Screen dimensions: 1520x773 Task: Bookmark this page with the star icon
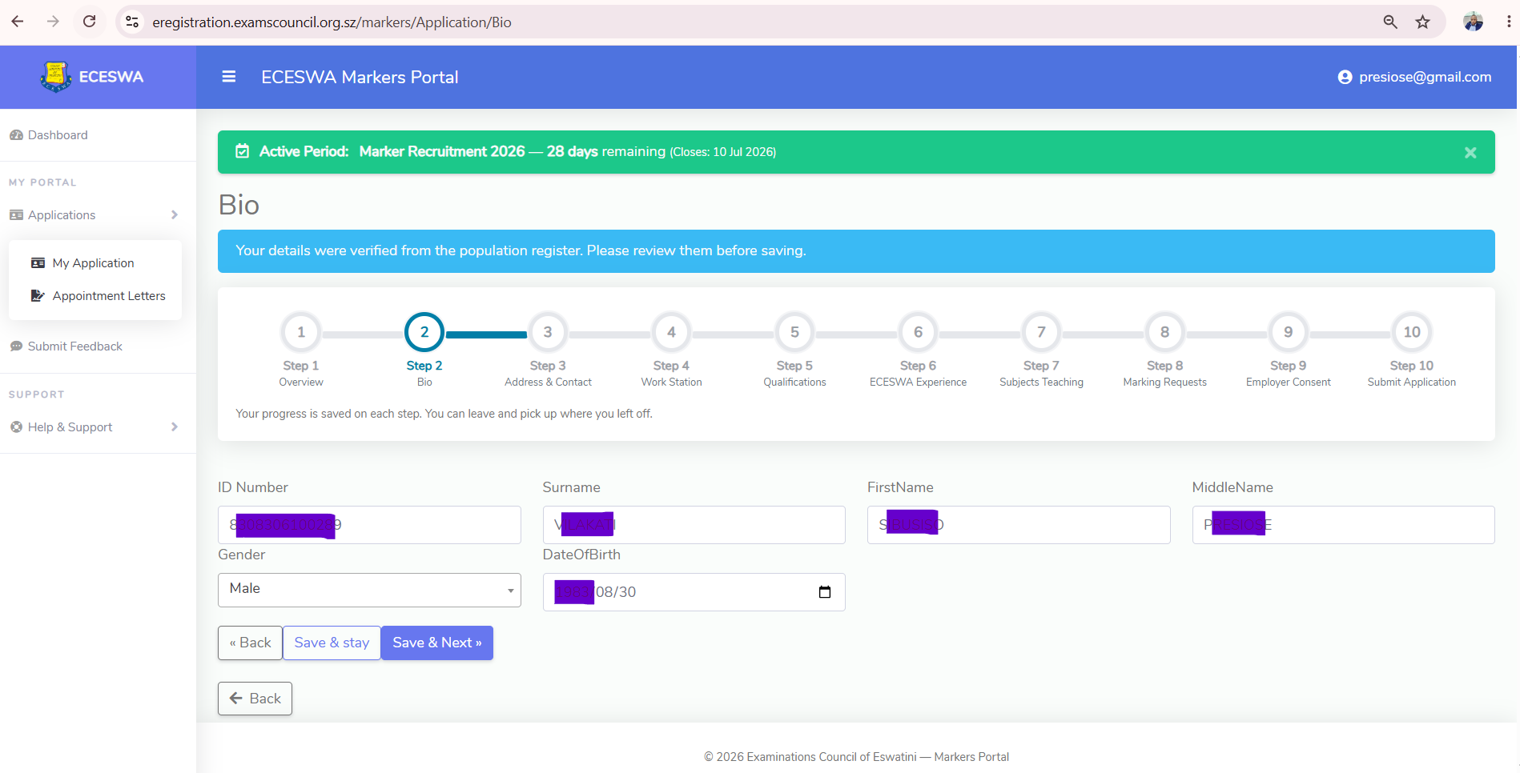pyautogui.click(x=1422, y=22)
